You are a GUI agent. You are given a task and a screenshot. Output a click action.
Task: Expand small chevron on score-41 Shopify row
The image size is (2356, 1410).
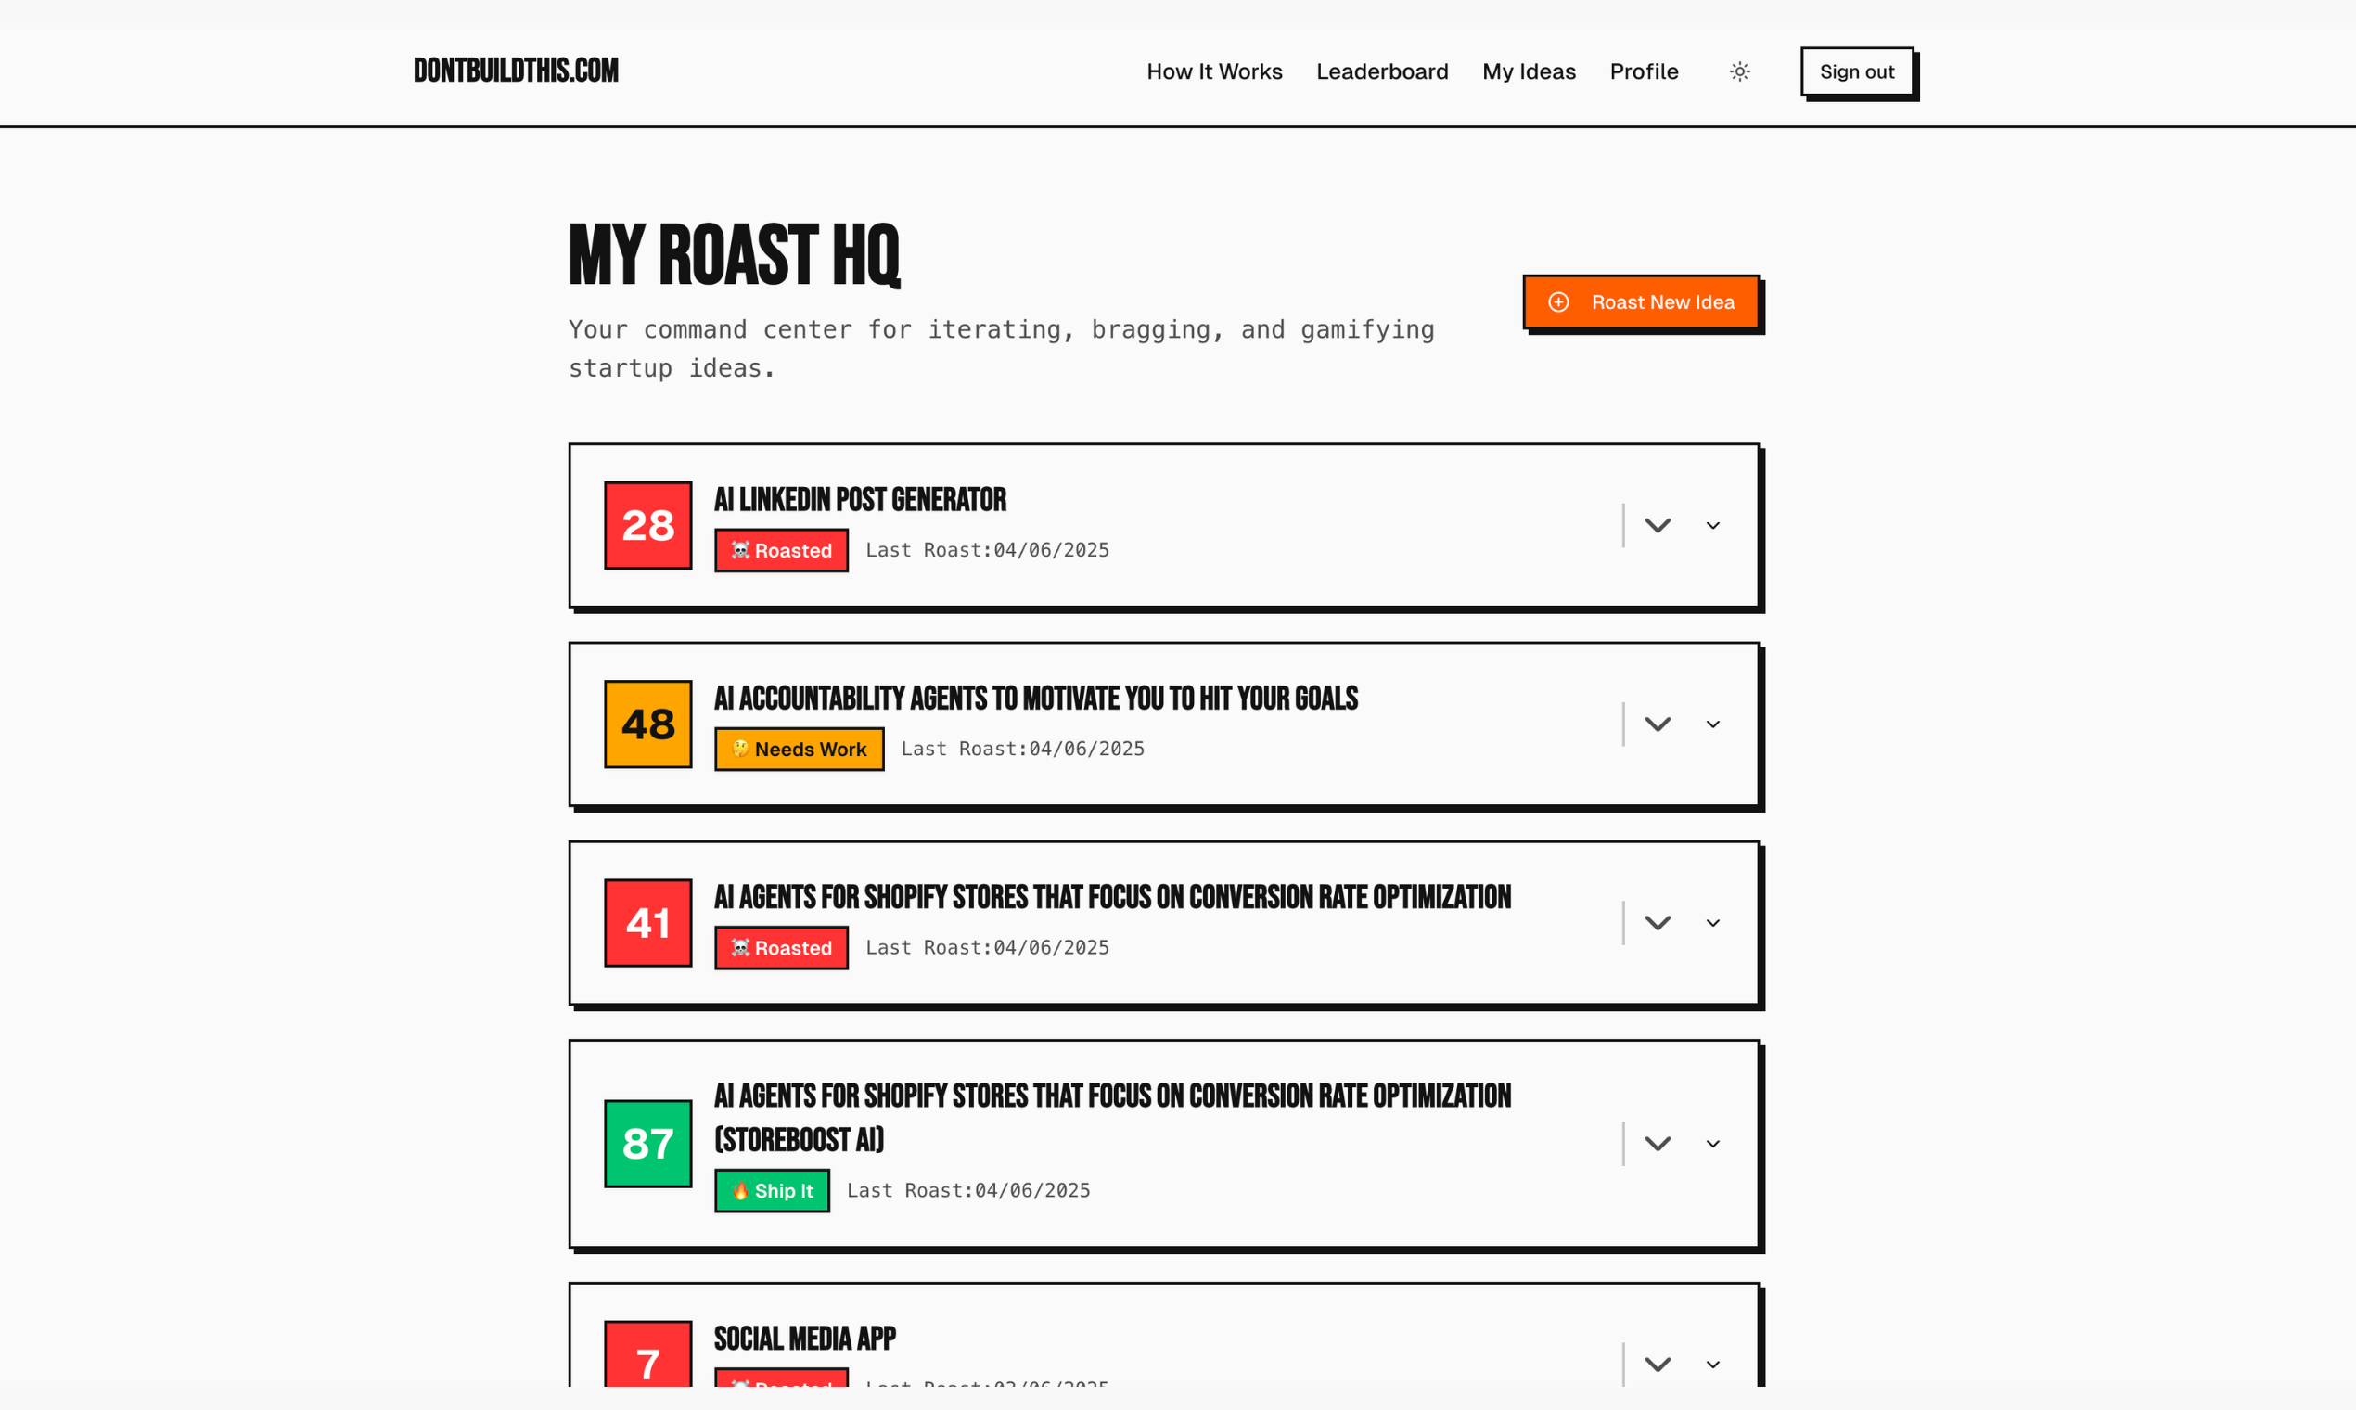point(1713,923)
